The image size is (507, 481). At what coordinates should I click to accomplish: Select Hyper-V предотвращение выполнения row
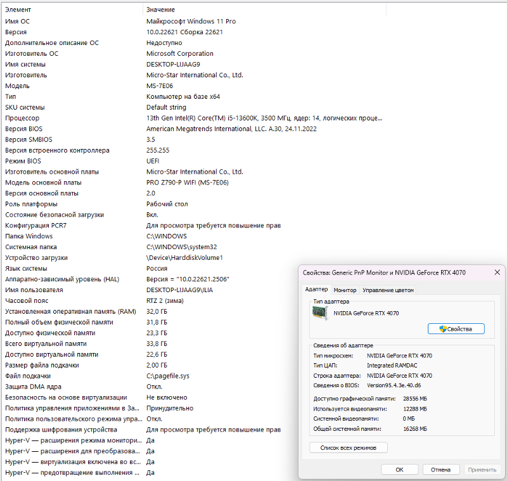[150, 473]
